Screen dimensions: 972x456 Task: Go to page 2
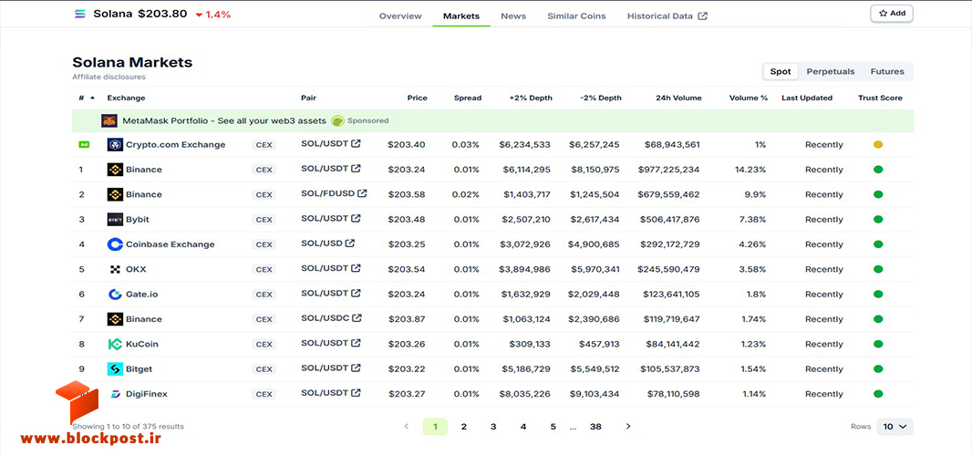click(464, 426)
